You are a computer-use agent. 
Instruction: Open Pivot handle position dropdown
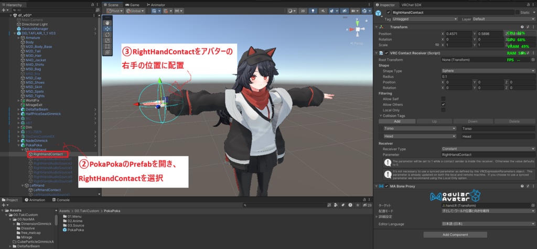pos(115,11)
